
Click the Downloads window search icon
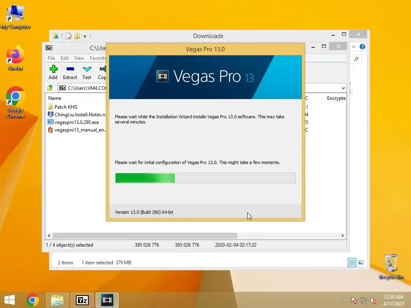[356, 59]
